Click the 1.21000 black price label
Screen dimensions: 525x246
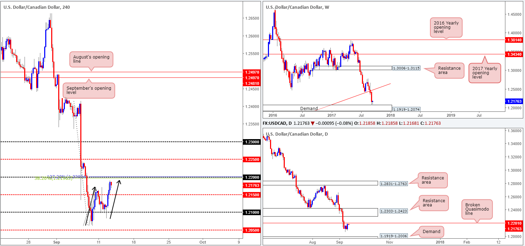pyautogui.click(x=252, y=212)
